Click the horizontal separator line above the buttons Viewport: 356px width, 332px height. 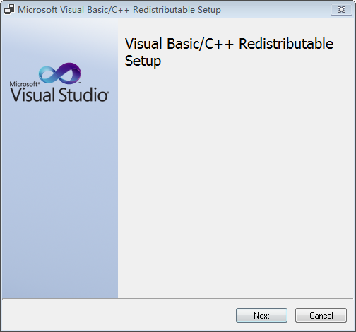pyautogui.click(x=178, y=299)
